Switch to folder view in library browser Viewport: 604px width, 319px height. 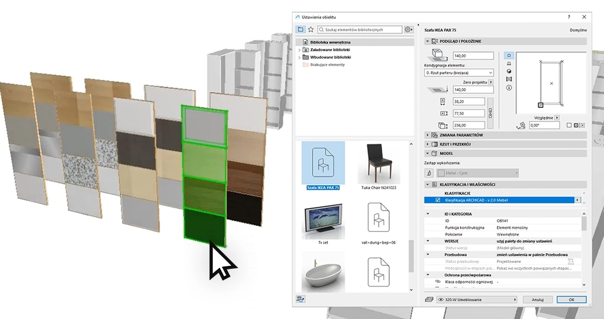[x=301, y=29]
